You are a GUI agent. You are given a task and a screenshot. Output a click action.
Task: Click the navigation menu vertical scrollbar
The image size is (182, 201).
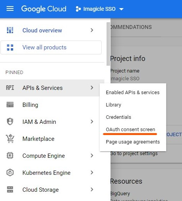(109, 44)
